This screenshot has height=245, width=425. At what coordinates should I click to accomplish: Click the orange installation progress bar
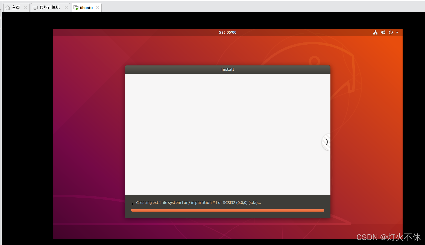click(228, 210)
